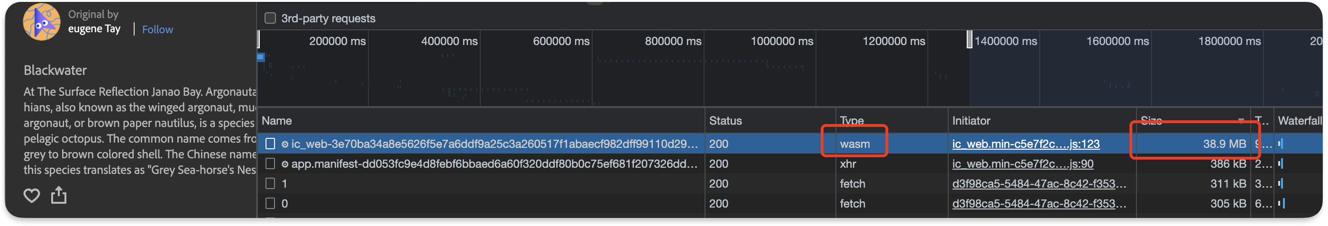Screen dimensions: 1328x226
Task: Follow eugene Tay
Action: (157, 30)
